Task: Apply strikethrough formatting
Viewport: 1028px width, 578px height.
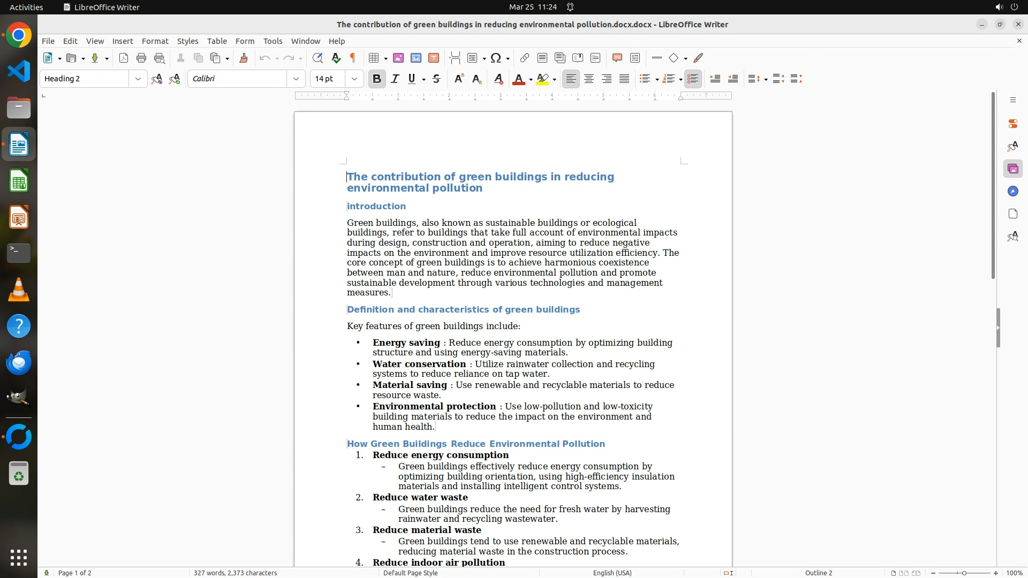Action: click(x=436, y=79)
